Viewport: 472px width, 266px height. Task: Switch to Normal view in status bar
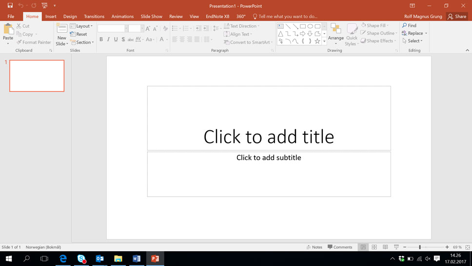[363, 247]
